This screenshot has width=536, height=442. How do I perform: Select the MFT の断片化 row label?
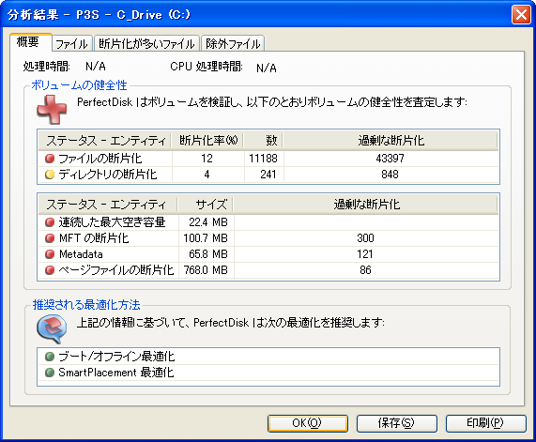pos(94,238)
